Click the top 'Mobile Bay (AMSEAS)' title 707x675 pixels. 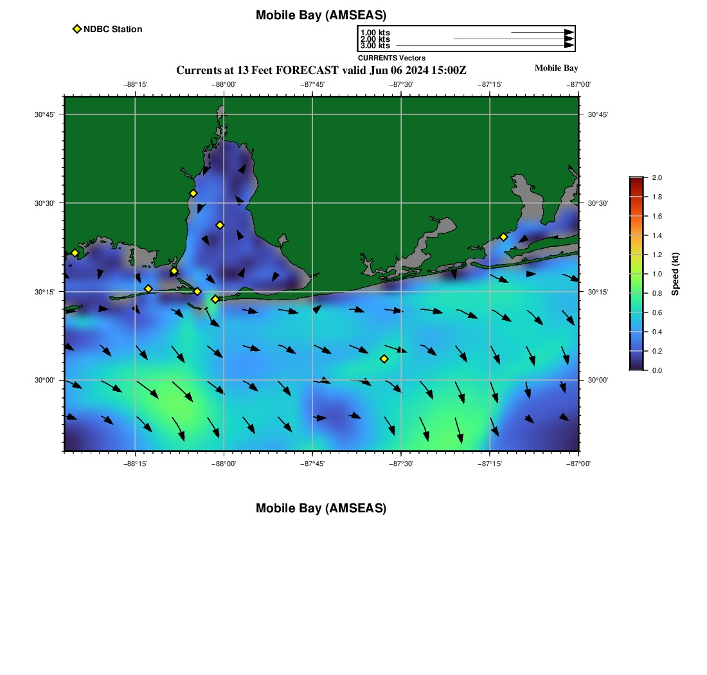pyautogui.click(x=321, y=15)
